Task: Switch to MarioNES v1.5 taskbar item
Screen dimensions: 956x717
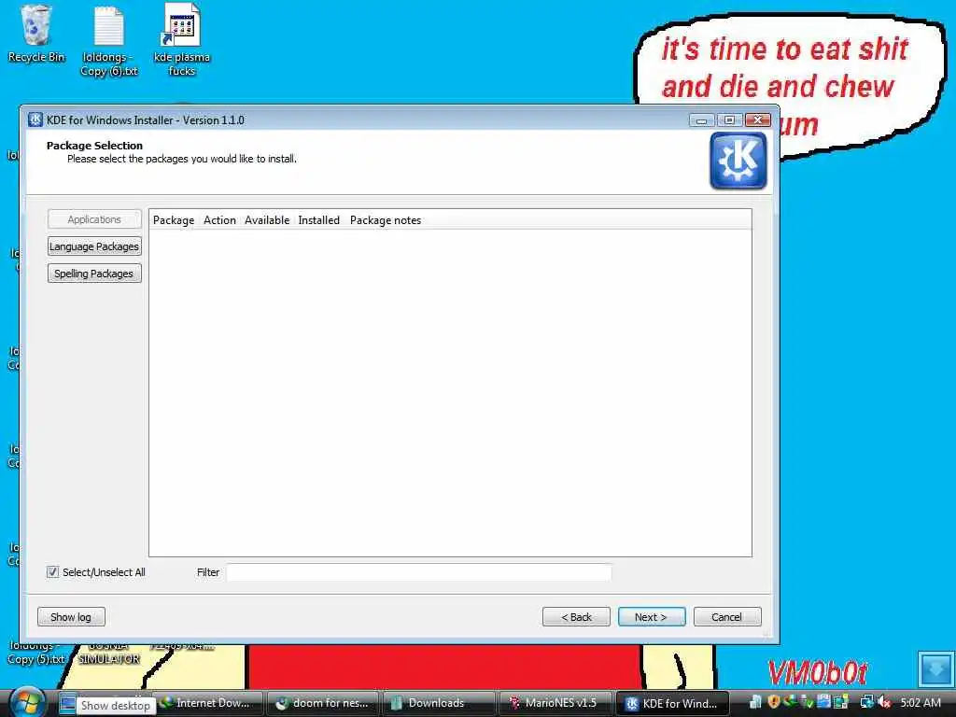Action: 555,703
